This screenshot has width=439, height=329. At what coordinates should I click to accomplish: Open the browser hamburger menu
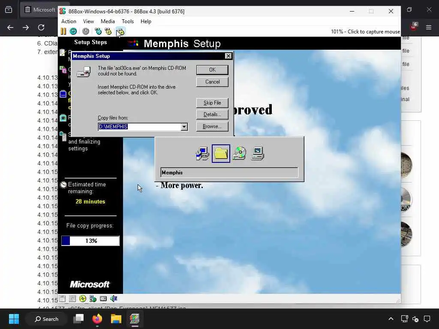coord(429,27)
